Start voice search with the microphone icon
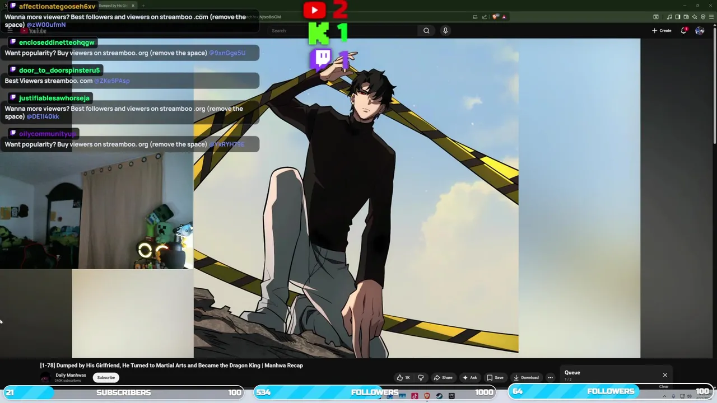Screen dimensions: 717x403 tap(445, 31)
